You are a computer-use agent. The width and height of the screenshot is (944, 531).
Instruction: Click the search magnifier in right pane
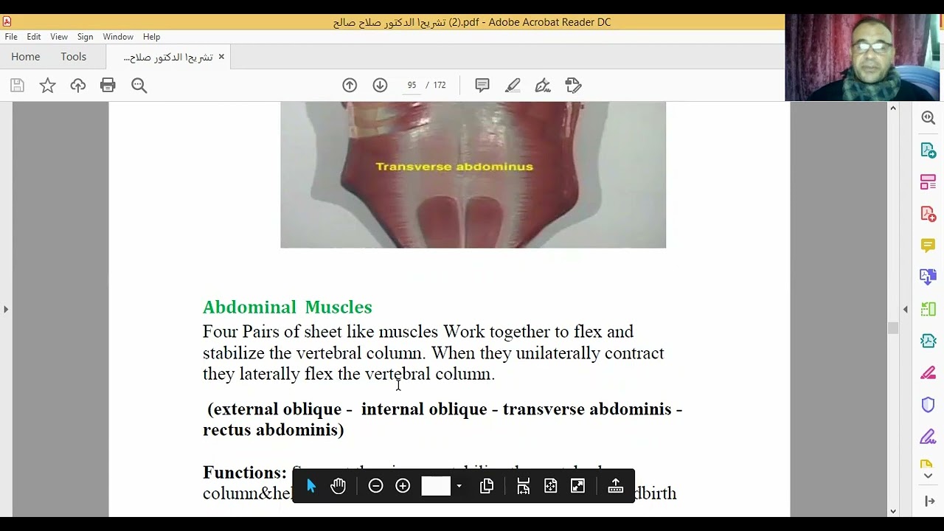point(929,118)
